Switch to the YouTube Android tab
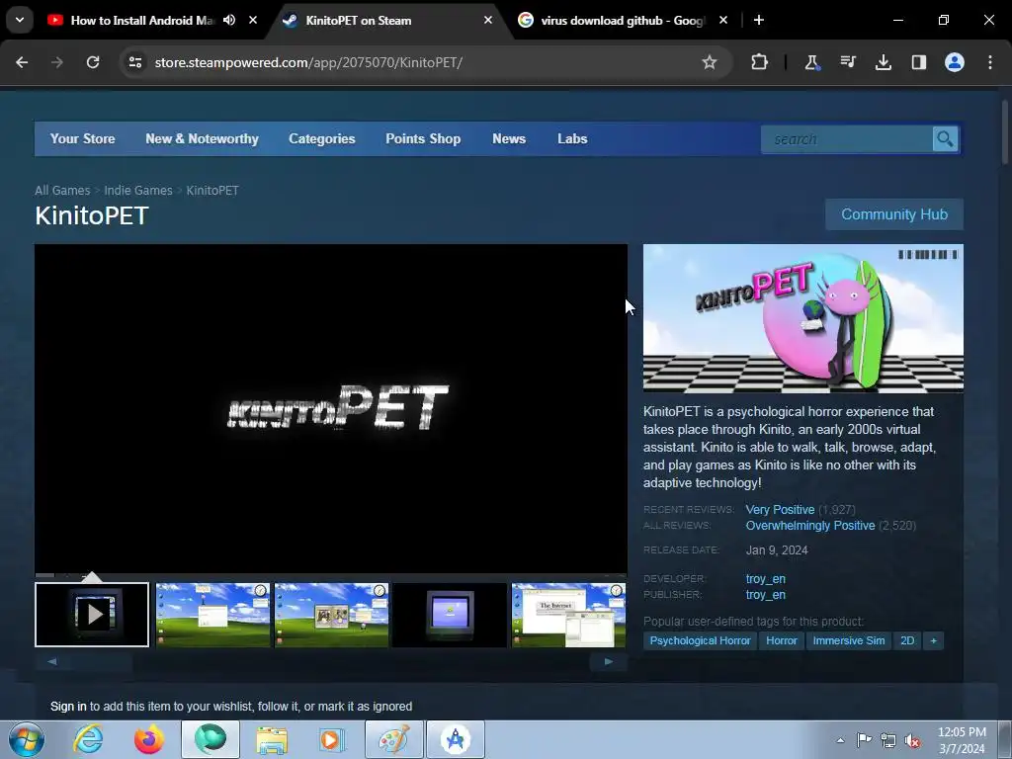 pyautogui.click(x=142, y=20)
